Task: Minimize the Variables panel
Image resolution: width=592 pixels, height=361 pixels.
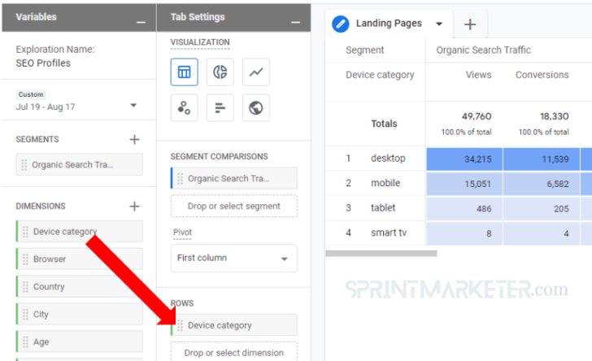Action: [141, 22]
